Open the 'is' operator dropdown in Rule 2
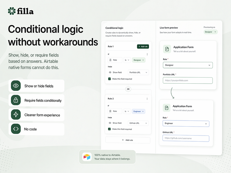This screenshot has height=173, width=231. [127, 111]
